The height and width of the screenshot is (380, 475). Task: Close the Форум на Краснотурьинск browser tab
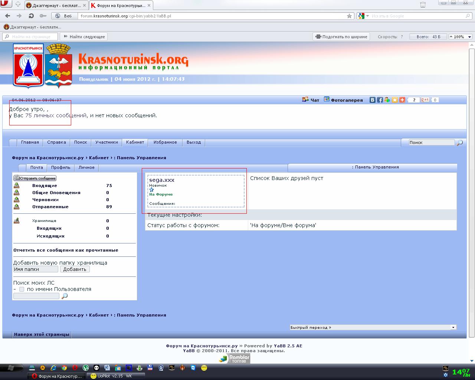coord(149,6)
